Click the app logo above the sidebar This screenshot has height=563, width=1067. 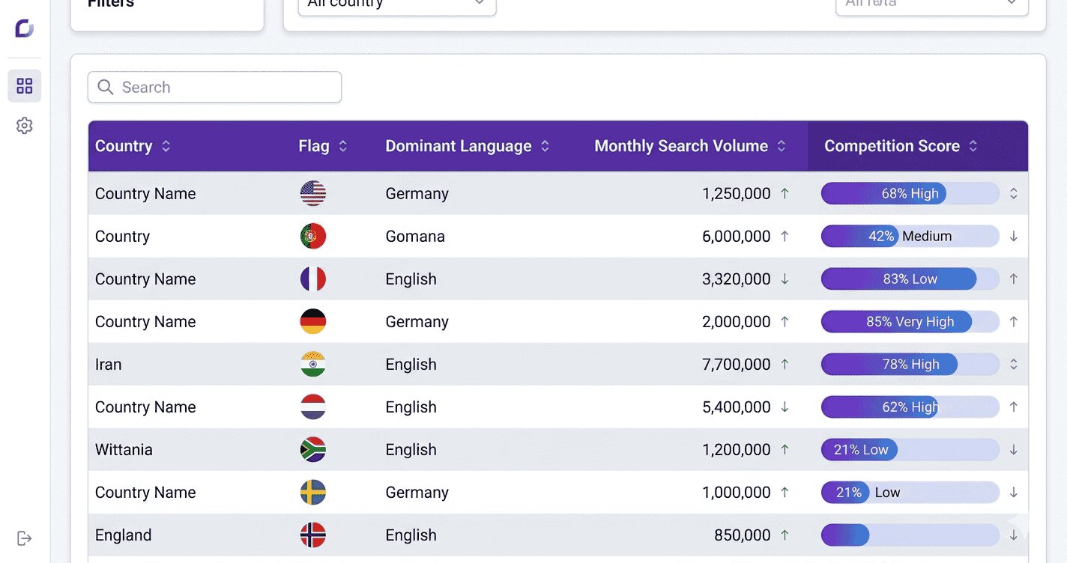point(23,28)
